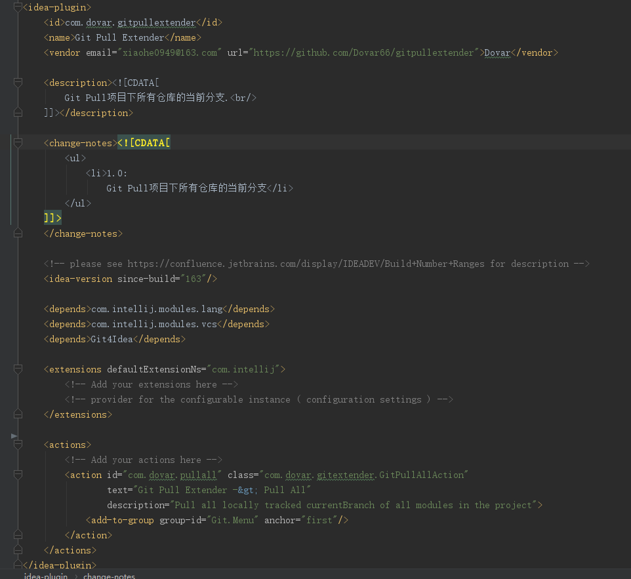Click the <br/> tag in description CDATA

(x=243, y=98)
